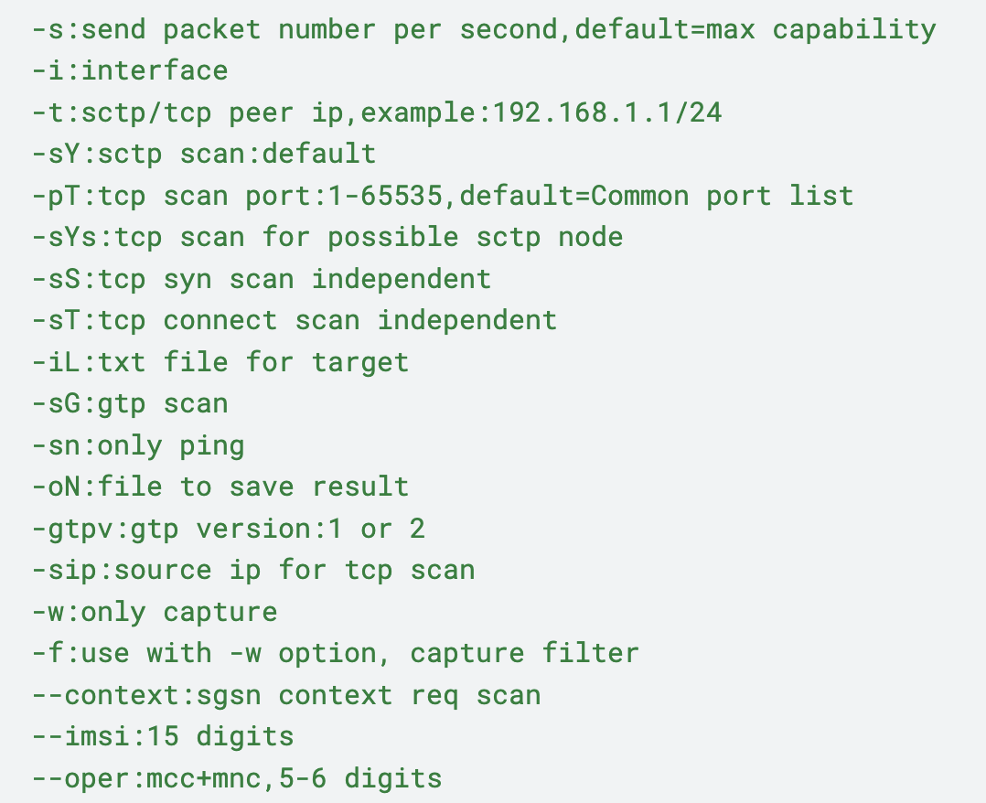
Task: Click the -w:only capture line
Action: click(154, 612)
